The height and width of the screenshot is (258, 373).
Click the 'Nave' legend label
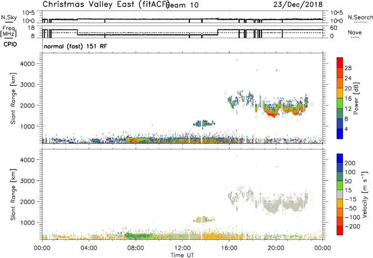point(354,33)
